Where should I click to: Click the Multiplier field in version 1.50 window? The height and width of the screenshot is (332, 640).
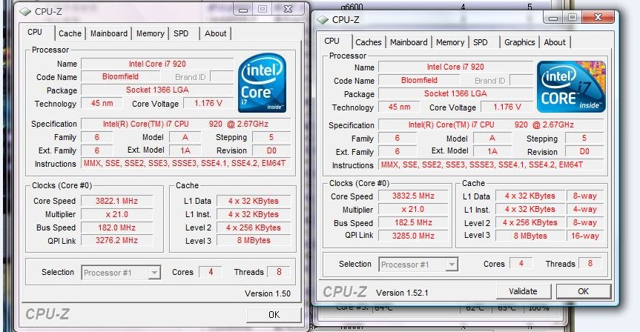[116, 214]
